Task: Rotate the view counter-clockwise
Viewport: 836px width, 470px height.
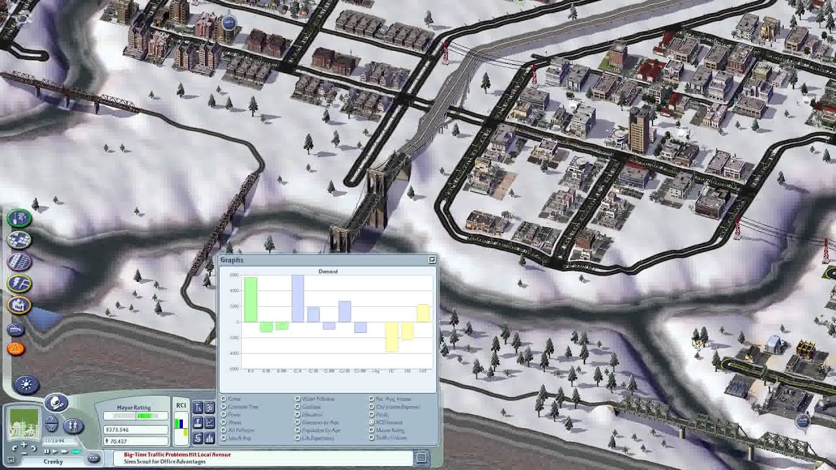Action: click(15, 448)
